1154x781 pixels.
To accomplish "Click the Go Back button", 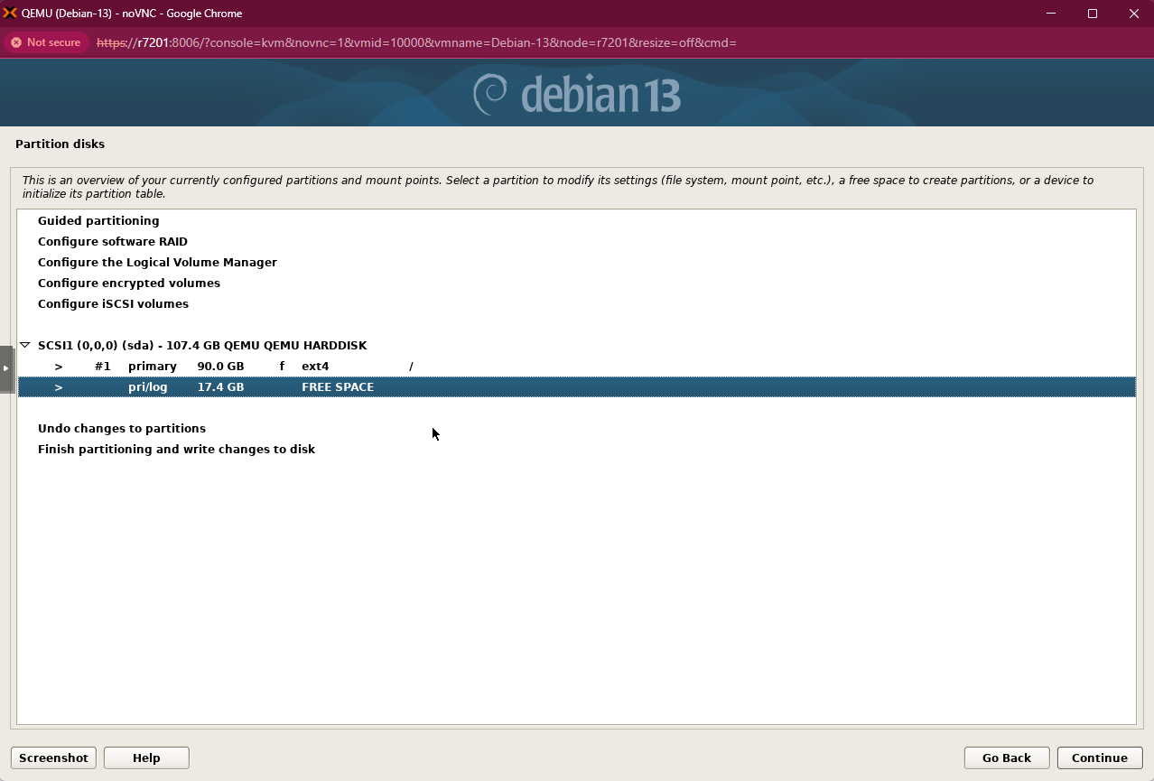I will tap(1006, 758).
